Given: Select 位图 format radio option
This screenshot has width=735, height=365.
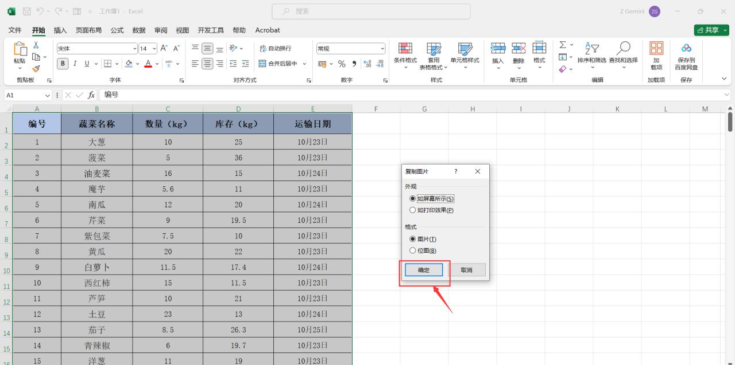Looking at the screenshot, I should (412, 250).
